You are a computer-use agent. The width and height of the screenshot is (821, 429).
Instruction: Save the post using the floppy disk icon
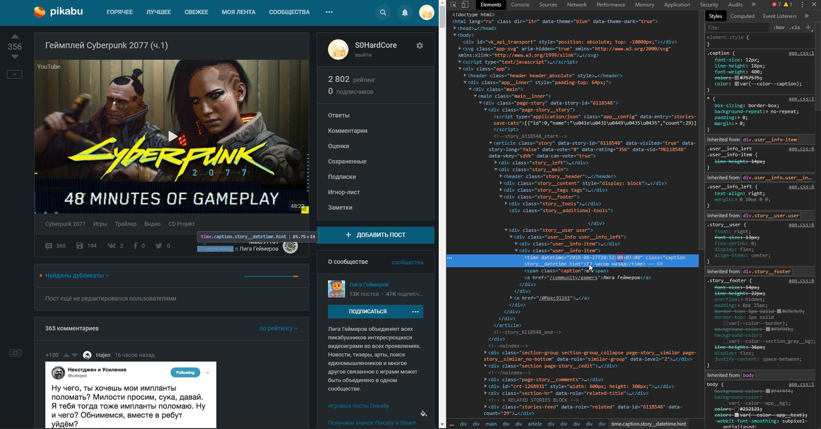80,246
